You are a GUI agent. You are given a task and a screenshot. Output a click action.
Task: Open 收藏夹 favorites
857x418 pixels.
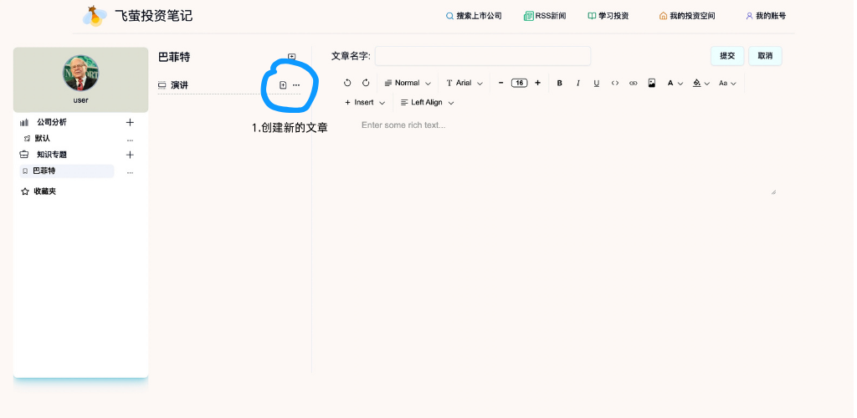[x=38, y=191]
